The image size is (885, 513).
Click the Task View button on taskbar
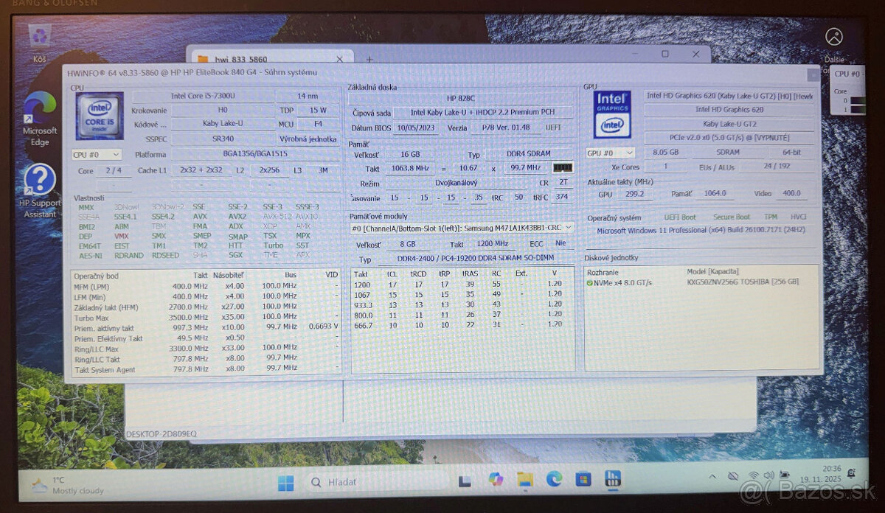465,480
